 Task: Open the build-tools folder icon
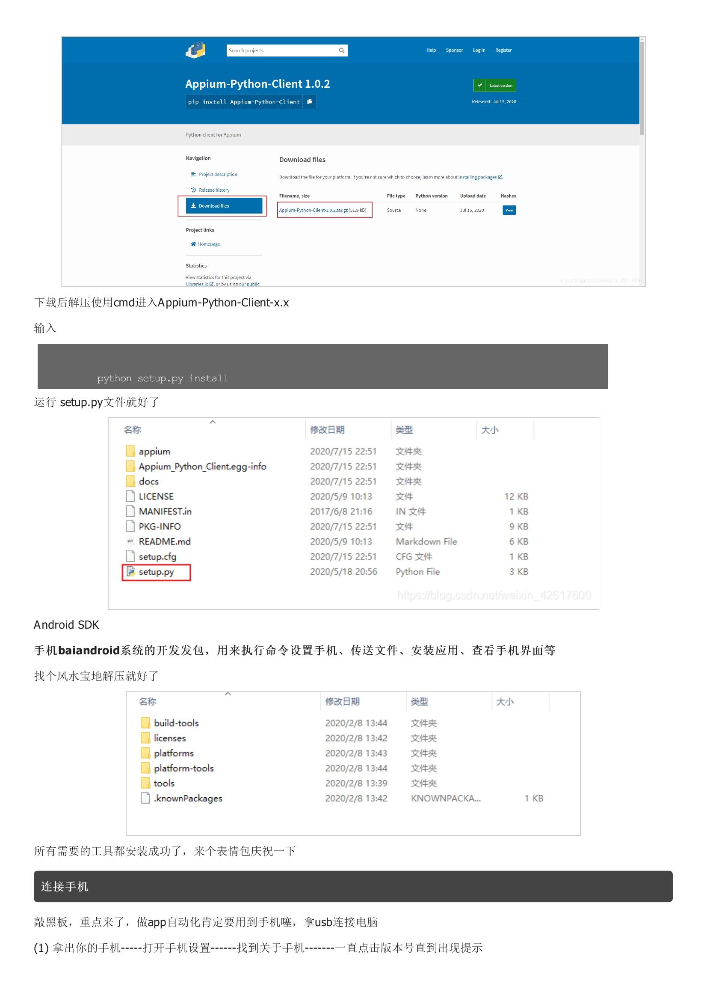point(145,723)
